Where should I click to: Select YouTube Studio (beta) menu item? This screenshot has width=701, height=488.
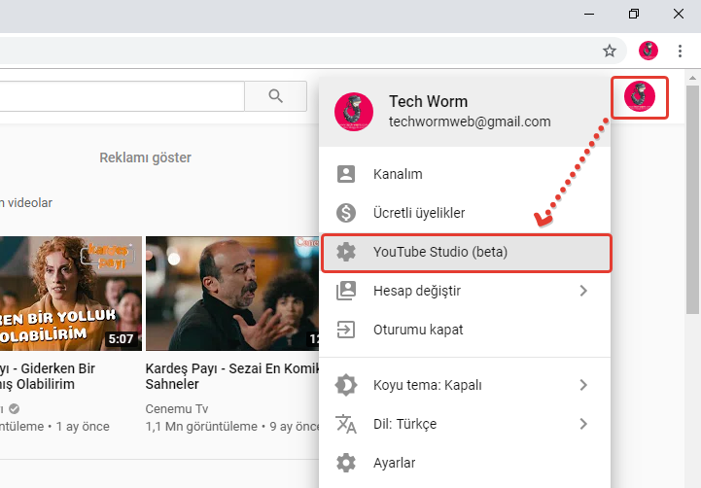440,253
